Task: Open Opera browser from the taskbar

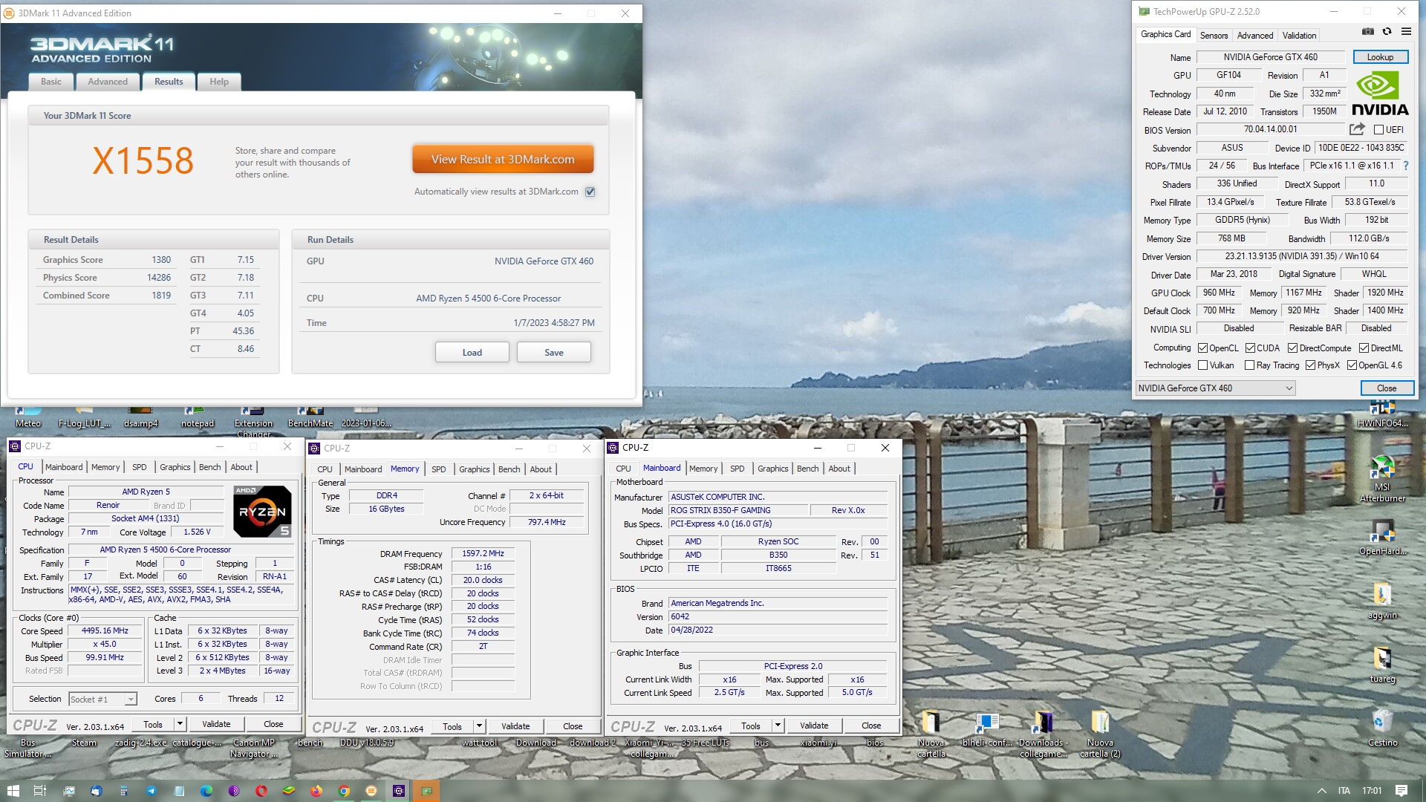Action: pyautogui.click(x=261, y=791)
